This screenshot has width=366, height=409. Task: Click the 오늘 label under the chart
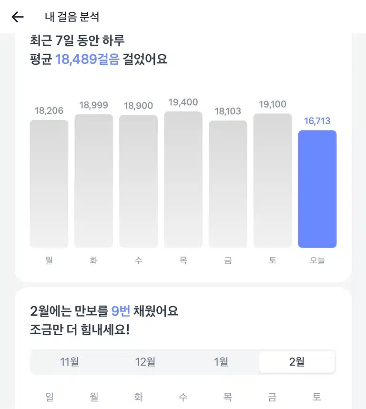coord(317,260)
